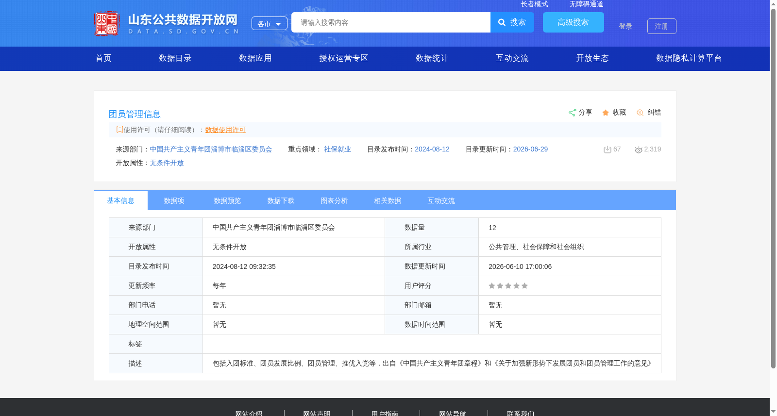Viewport: 777px width, 416px height.
Task: Switch to the 图表分析 tab
Action: [335, 200]
